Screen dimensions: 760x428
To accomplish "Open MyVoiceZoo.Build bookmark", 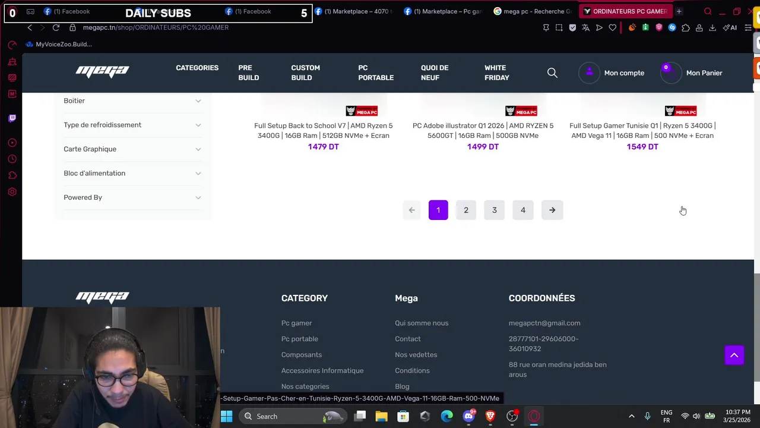I will pyautogui.click(x=58, y=44).
